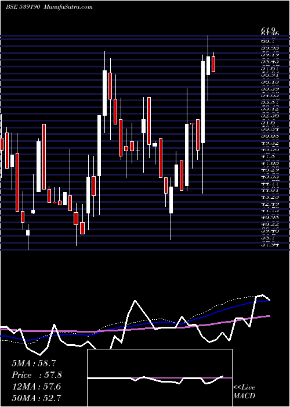Image resolution: width=290 pixels, height=407 pixels.
Task: Select the 5MA : 58.7 readout
Action: coord(34,363)
